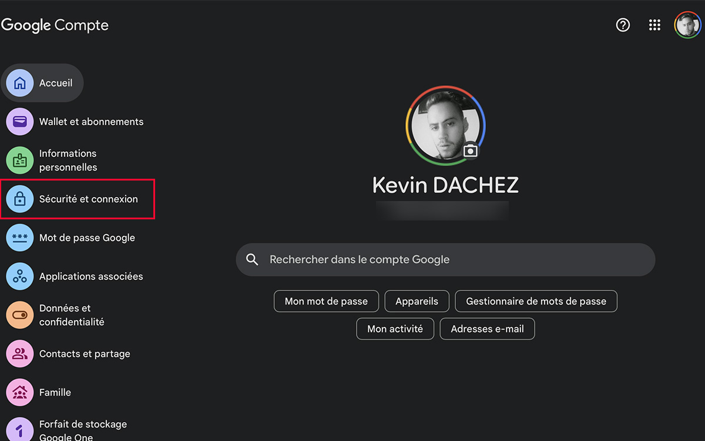Click the Forfait de stockage Google One icon
Image resolution: width=705 pixels, height=441 pixels.
20,430
